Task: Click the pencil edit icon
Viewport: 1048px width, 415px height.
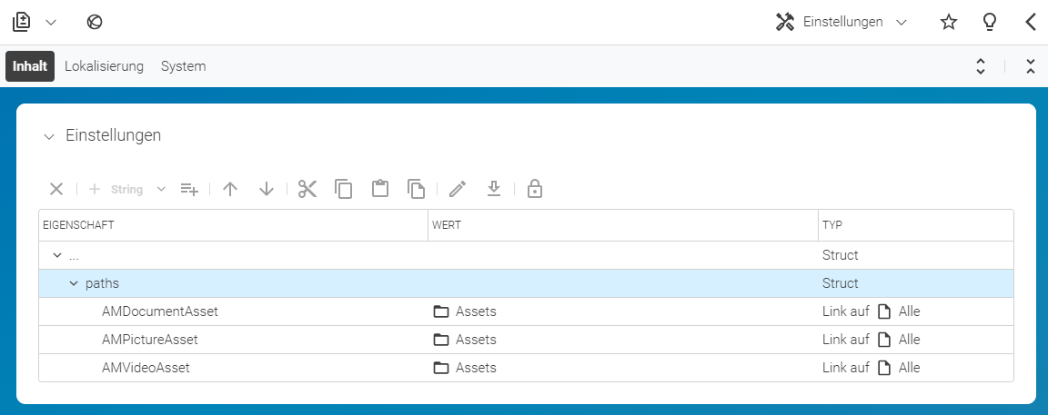Action: 458,190
